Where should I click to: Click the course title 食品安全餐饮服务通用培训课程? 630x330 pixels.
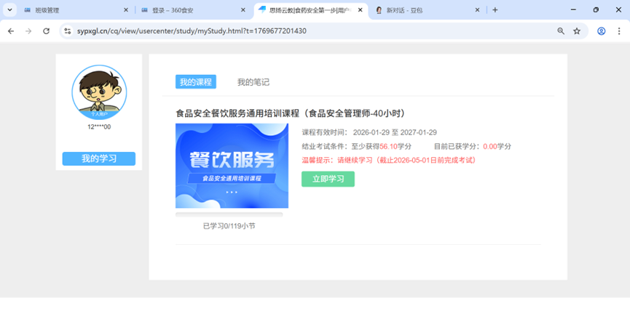(290, 113)
